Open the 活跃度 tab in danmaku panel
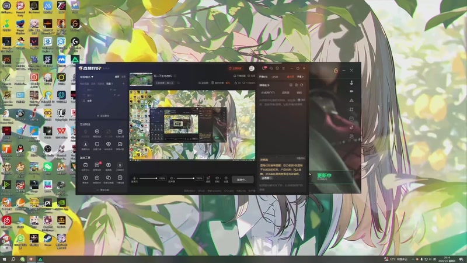Viewport: 467px width, 263px height. click(285, 93)
